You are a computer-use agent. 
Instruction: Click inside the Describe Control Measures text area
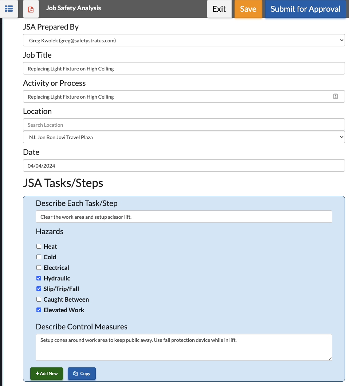click(184, 347)
